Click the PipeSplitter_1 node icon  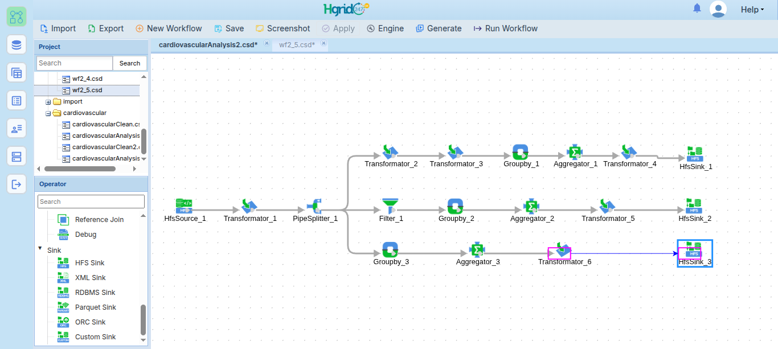tap(315, 206)
